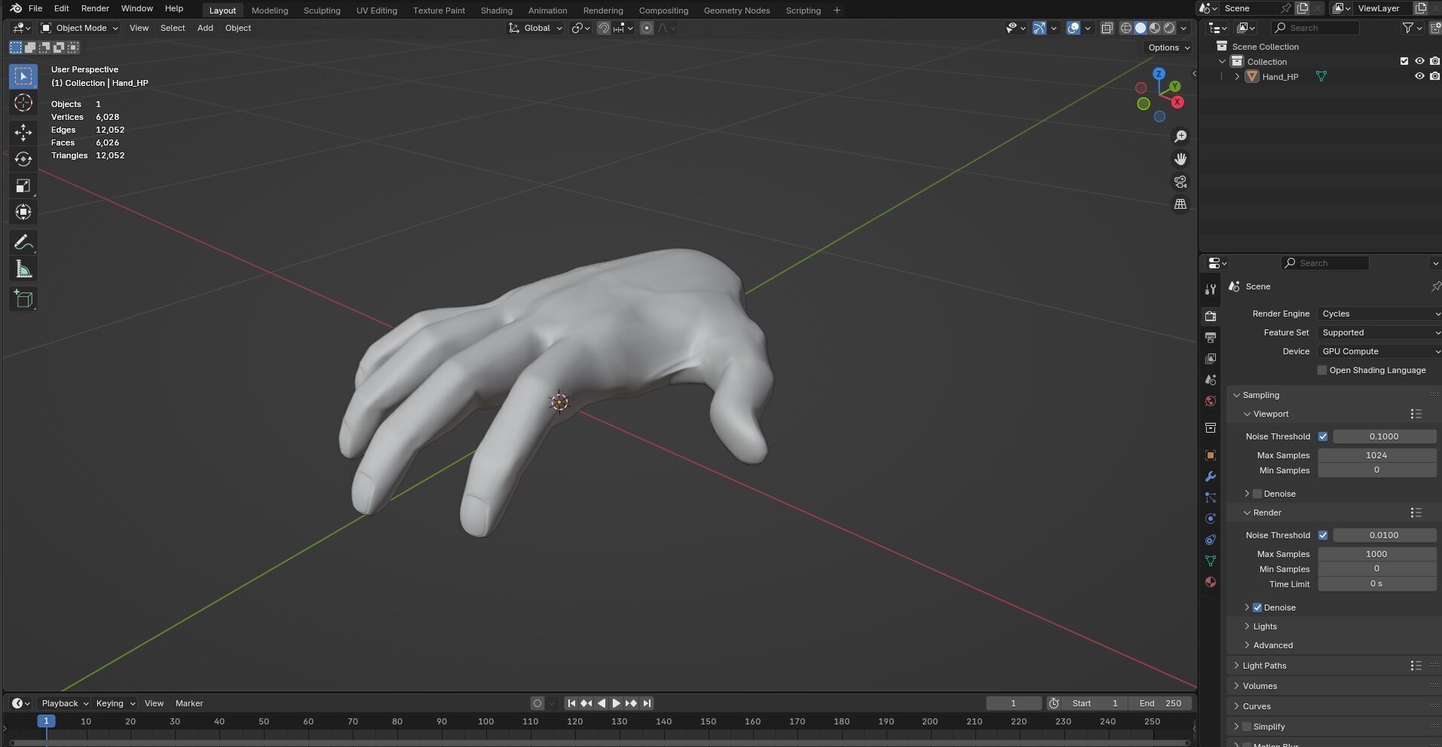Open the Render menu
This screenshot has width=1442, height=747.
coord(95,8)
